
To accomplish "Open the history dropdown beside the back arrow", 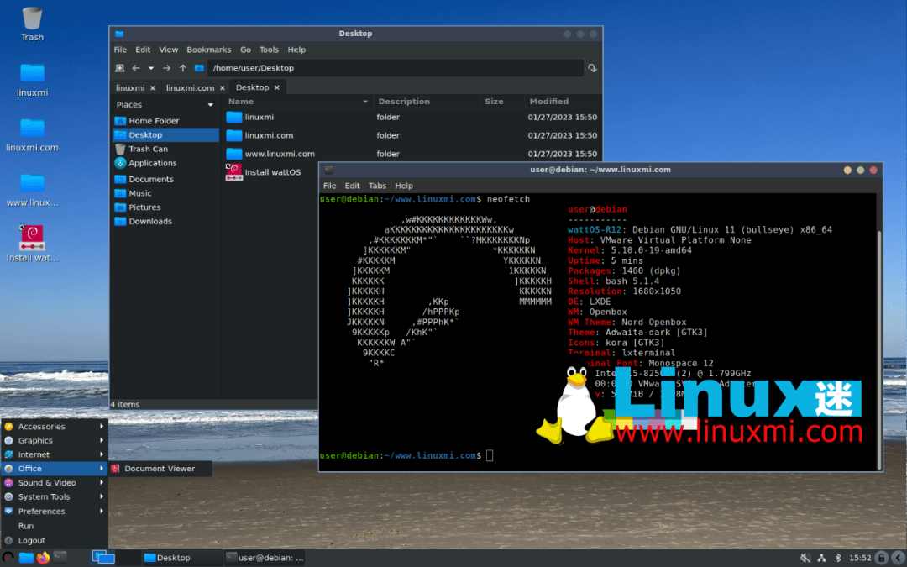I will (x=149, y=68).
